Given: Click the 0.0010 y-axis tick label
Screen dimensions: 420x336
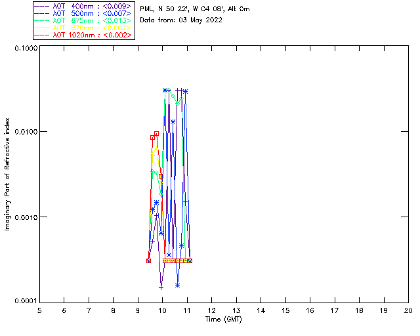Looking at the screenshot, I should pyautogui.click(x=25, y=217).
